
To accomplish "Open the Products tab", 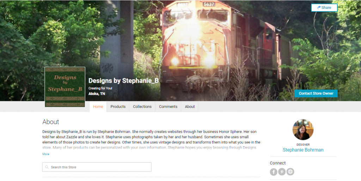I will tap(118, 107).
